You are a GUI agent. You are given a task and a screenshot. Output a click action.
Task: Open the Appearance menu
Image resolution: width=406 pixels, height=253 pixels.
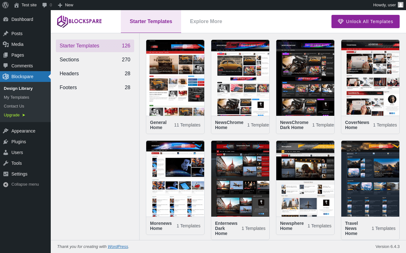(x=23, y=131)
